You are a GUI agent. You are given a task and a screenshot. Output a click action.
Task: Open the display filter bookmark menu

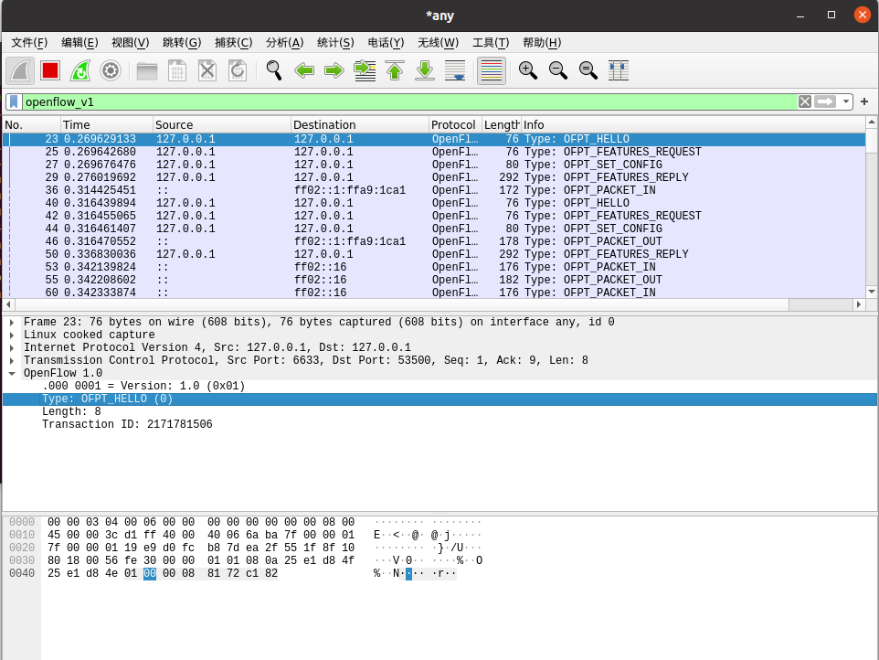click(x=14, y=101)
